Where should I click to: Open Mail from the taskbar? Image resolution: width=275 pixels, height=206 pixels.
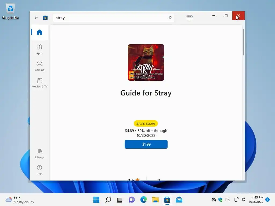point(179,200)
